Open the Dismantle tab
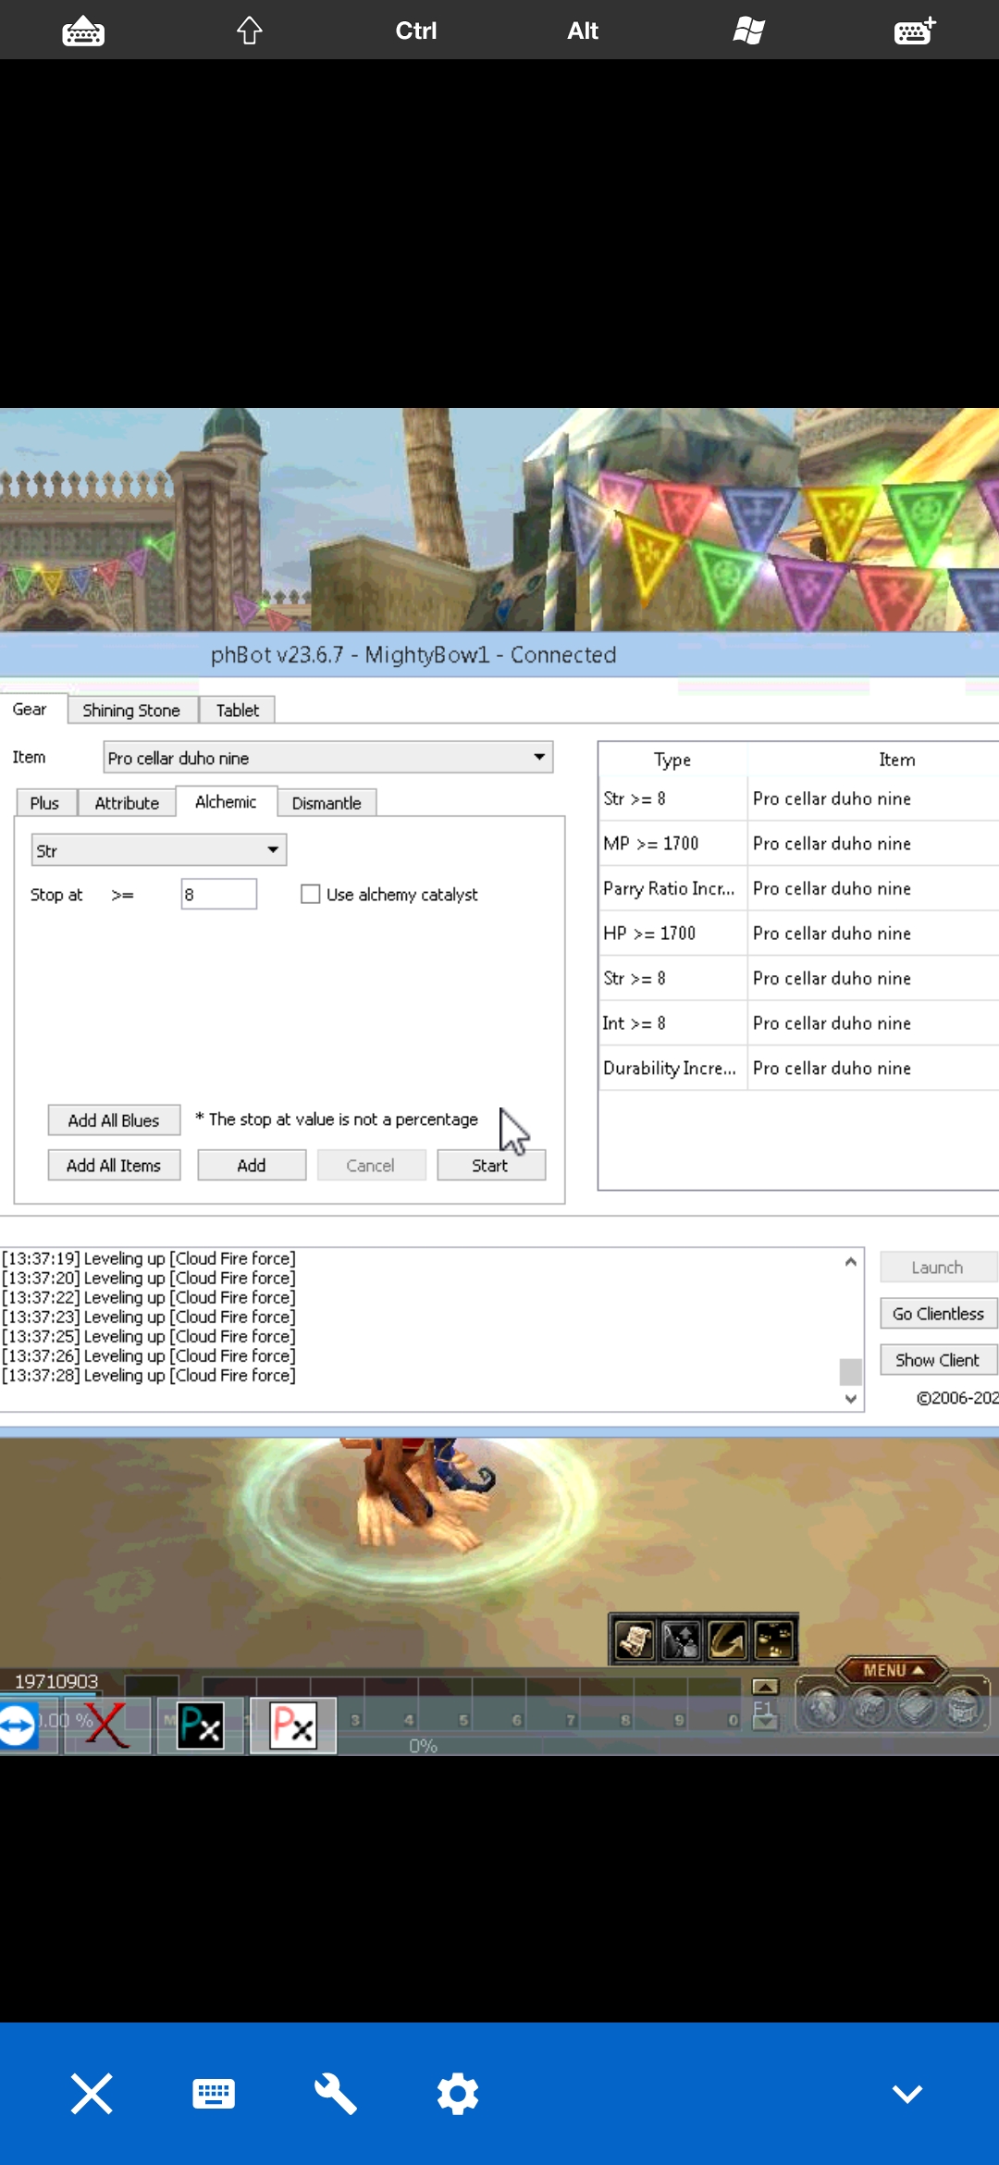Screen dimensions: 999x2165 pyautogui.click(x=326, y=803)
